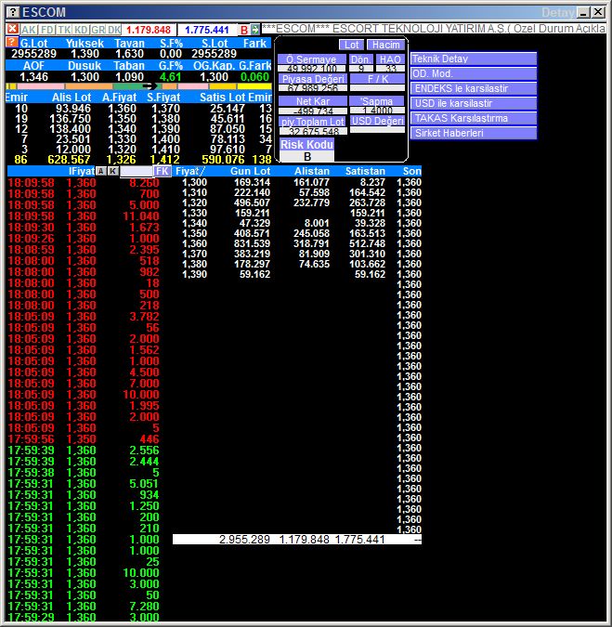The image size is (612, 627).
Task: Click the Risk Kodu value B
Action: (x=307, y=156)
